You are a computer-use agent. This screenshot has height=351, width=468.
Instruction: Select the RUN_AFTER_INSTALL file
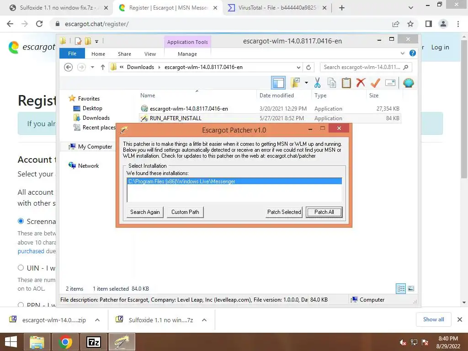click(x=175, y=118)
